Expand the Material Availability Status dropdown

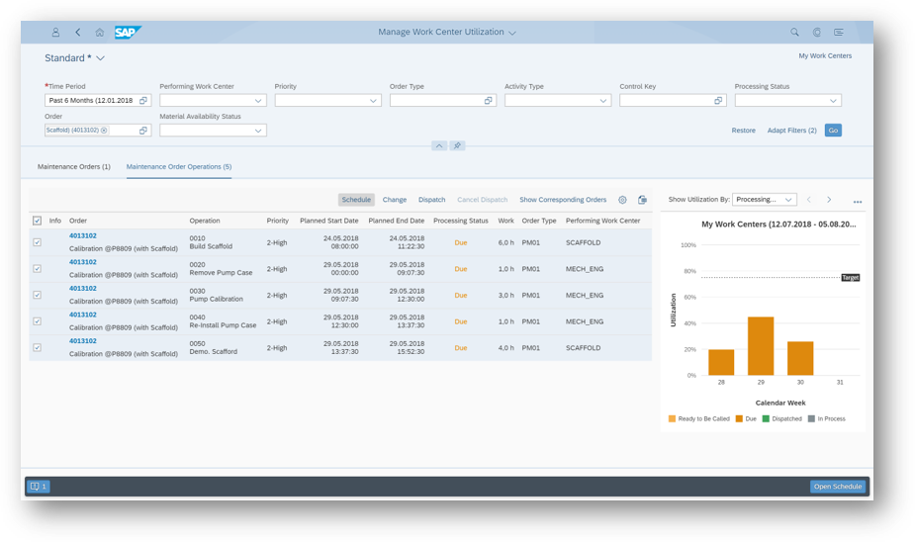click(x=258, y=131)
